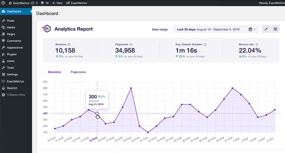Viewport: 285px width, 153px height.
Task: Click the WordPress logo in admin bar
Action: (x=3, y=3)
